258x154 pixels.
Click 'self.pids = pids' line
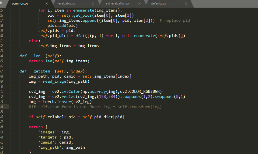coord(57,31)
